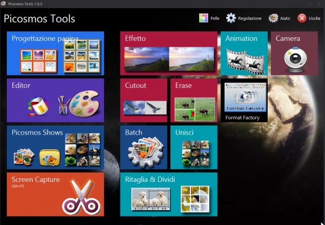Screen dimensions: 325x225
Task: Open the Pelle skin color grid icon
Action: 203,18
